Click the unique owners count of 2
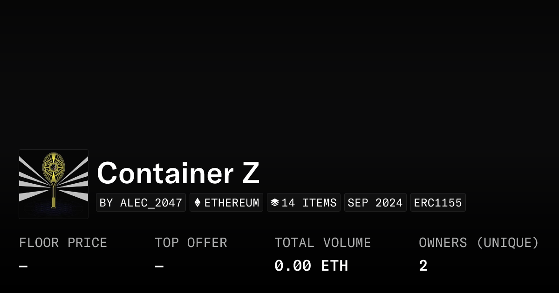Screen dimensions: 559x293 click(423, 266)
